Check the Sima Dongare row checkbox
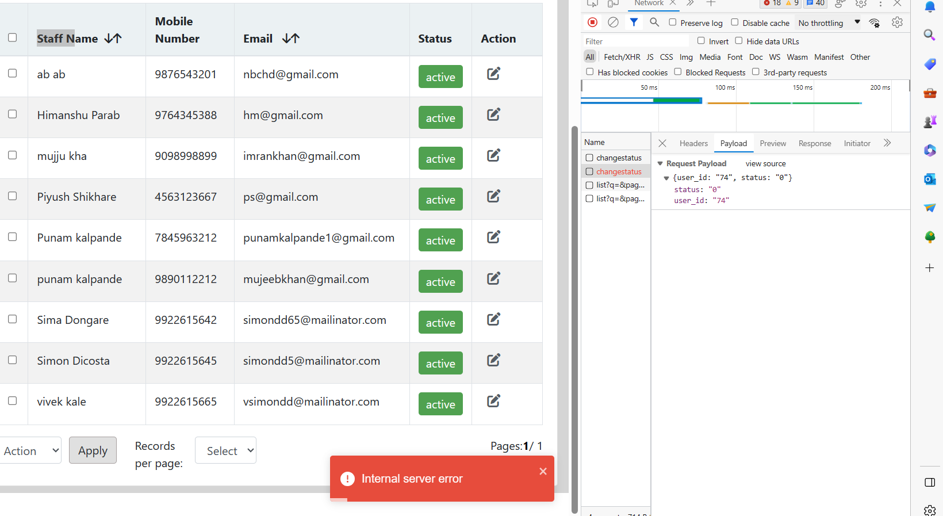The height and width of the screenshot is (516, 943). 12,319
